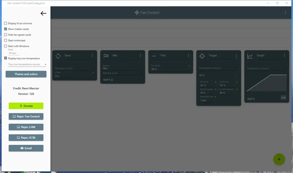
Task: Open Mix Add fan curve dropdown
Action: (122, 73)
